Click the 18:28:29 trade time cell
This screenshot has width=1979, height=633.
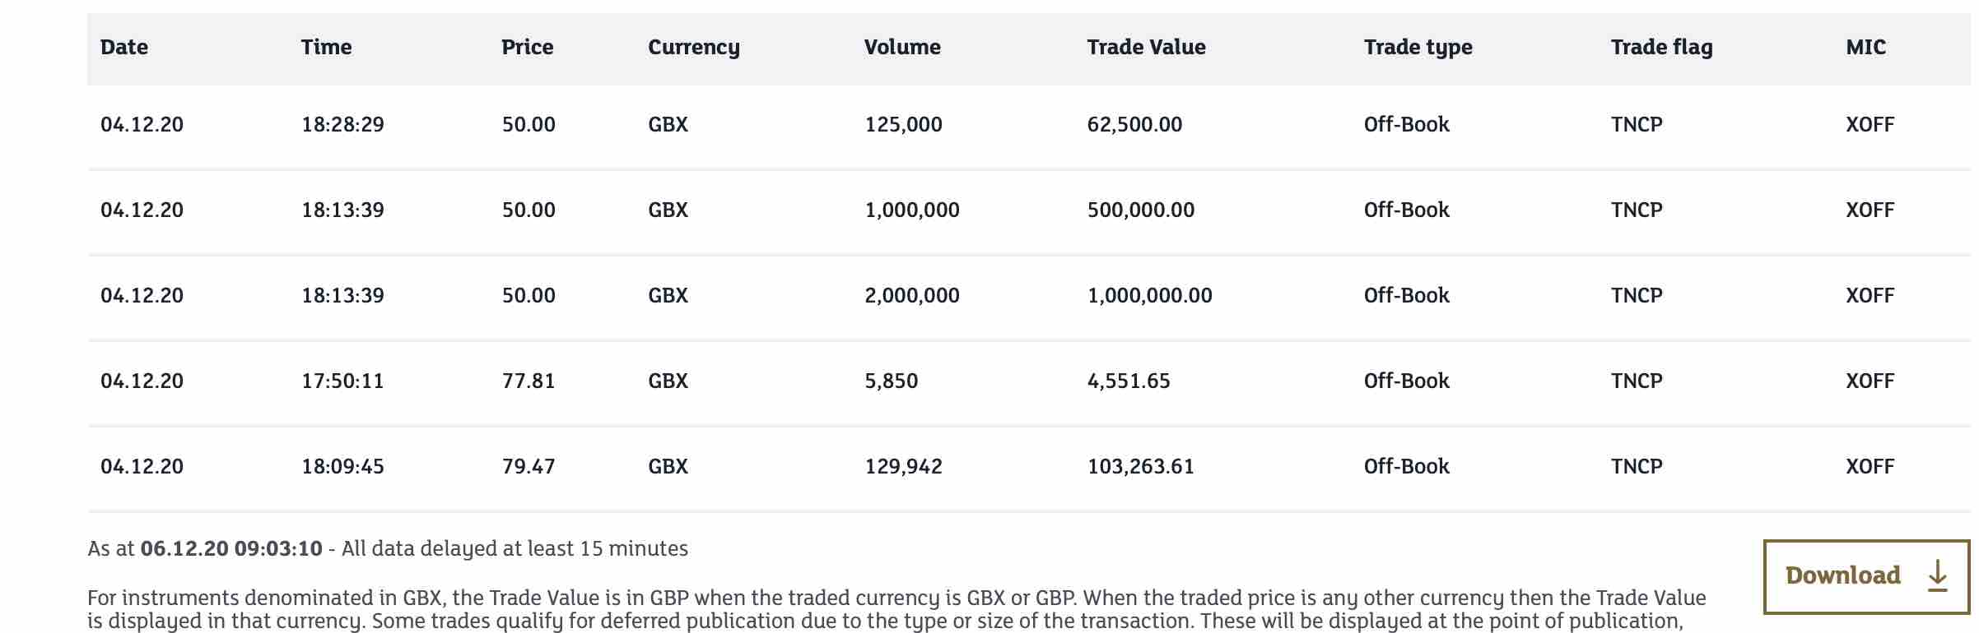pyautogui.click(x=342, y=124)
